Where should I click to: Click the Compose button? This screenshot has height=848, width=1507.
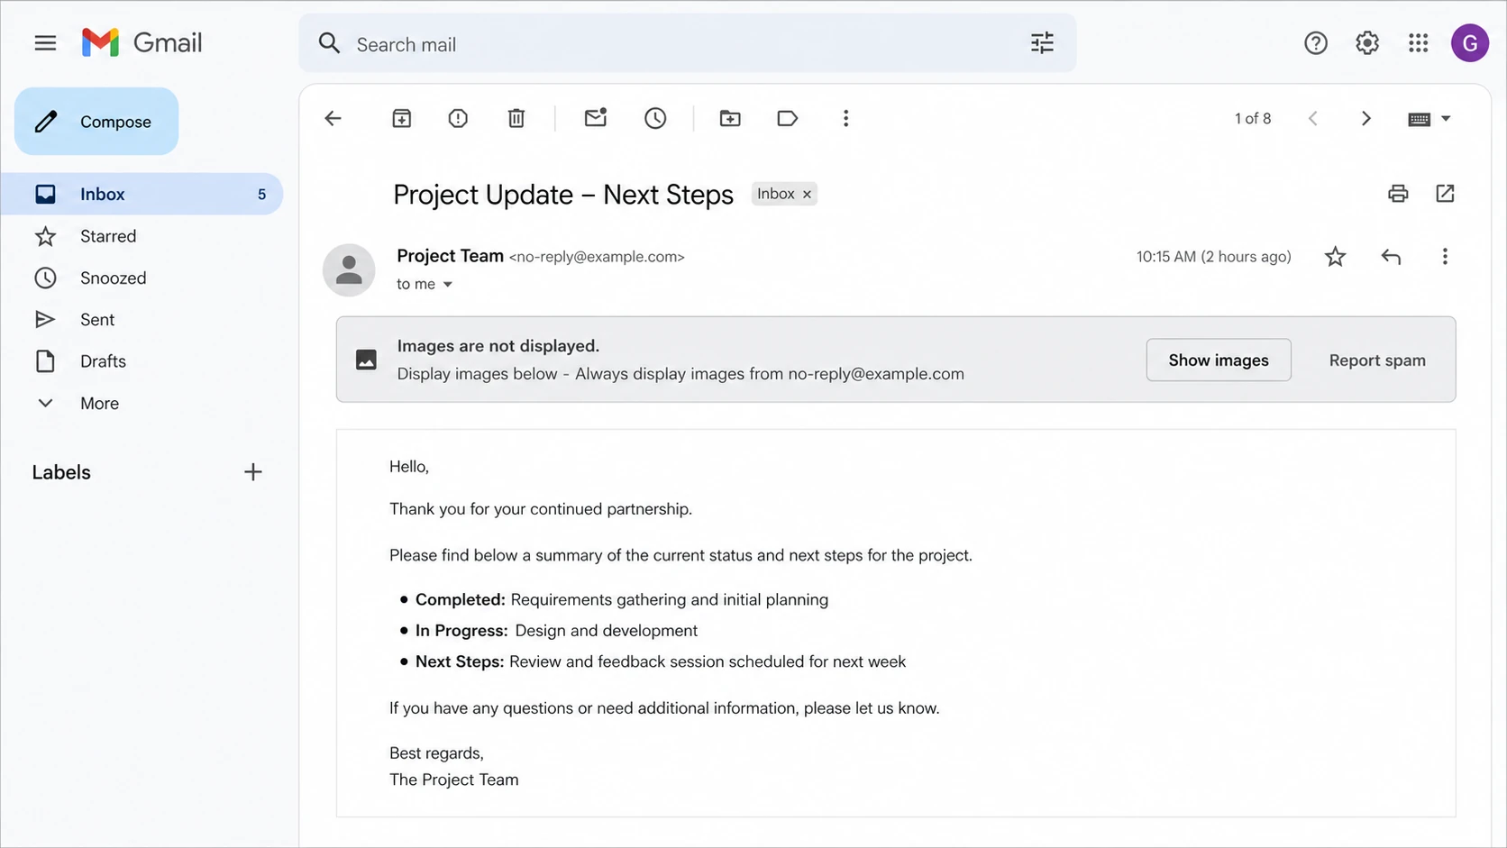pos(96,122)
